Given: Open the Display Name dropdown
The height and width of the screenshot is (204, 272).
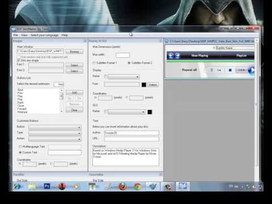Looking at the screenshot, I should coord(124,77).
